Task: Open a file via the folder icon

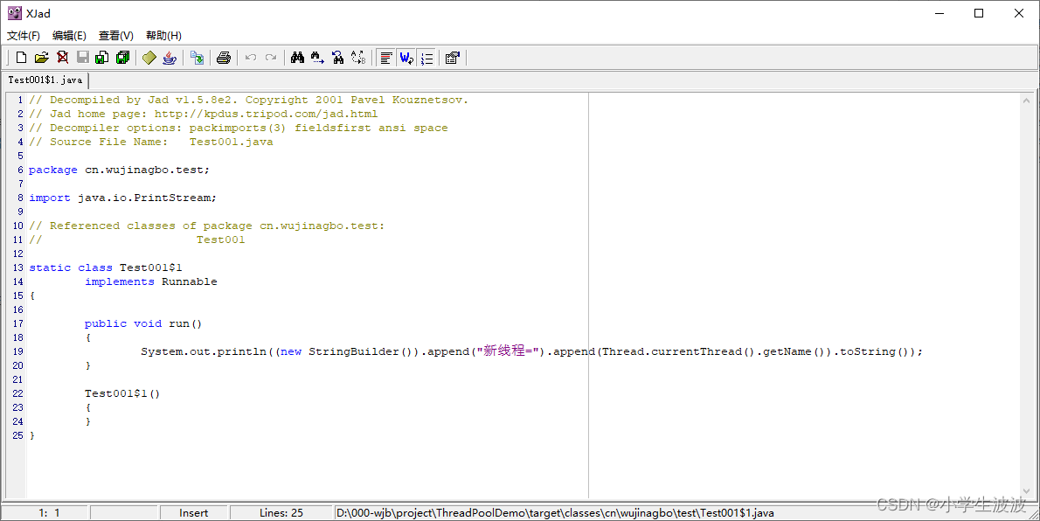Action: pos(42,58)
